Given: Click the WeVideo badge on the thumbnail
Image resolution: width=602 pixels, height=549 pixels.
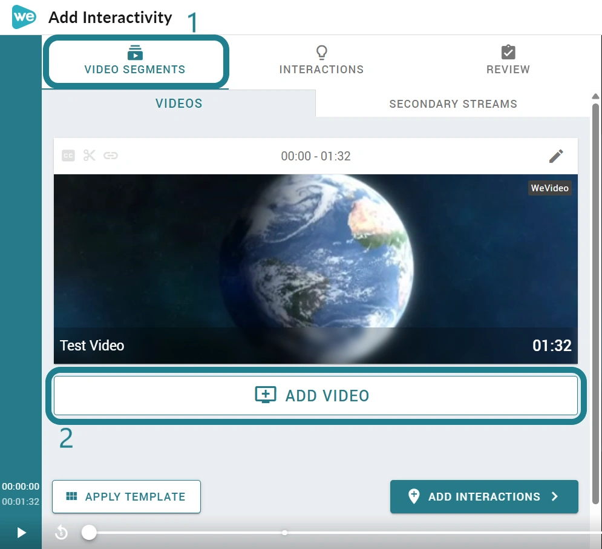Looking at the screenshot, I should click(x=549, y=188).
